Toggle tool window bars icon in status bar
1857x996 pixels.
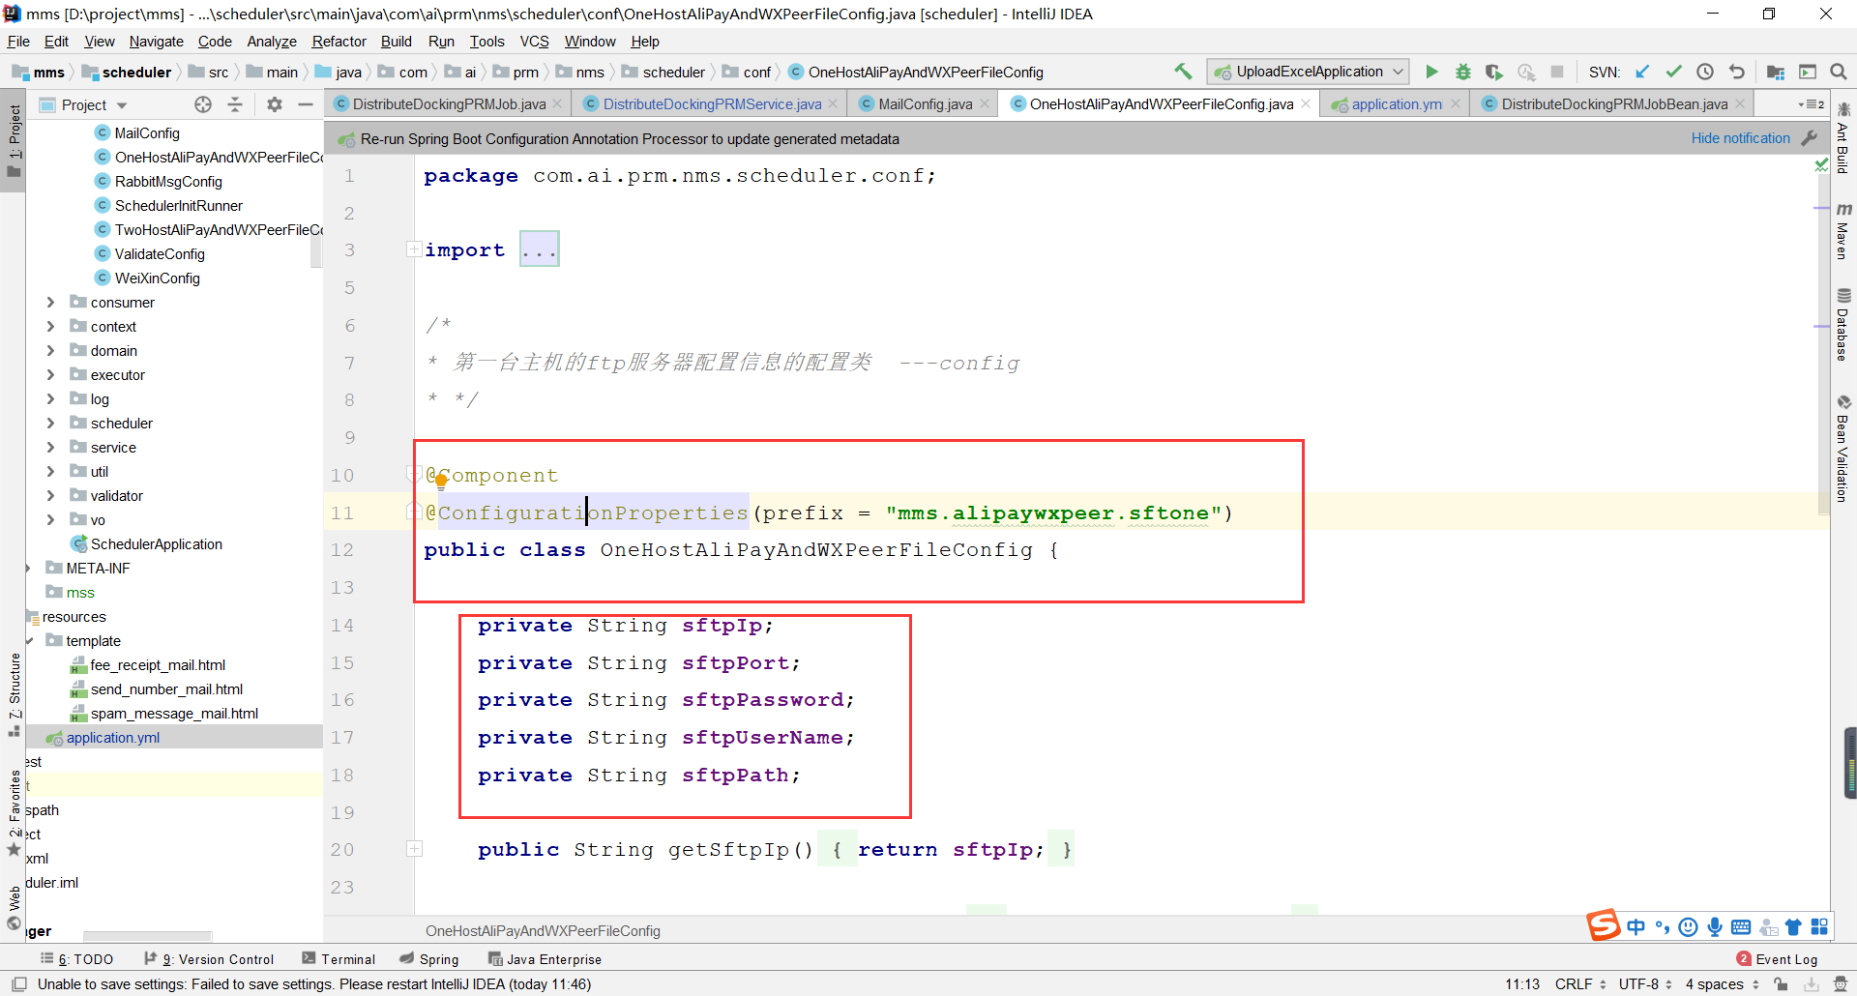19,984
